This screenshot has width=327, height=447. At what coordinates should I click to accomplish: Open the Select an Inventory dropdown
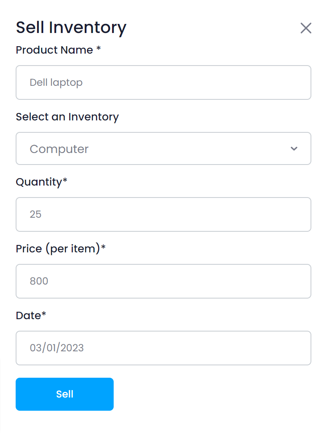pos(163,148)
